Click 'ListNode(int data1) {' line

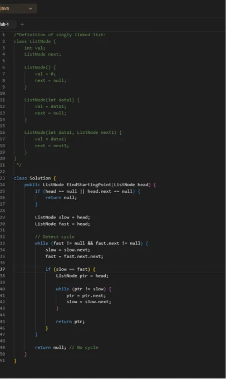click(x=52, y=100)
